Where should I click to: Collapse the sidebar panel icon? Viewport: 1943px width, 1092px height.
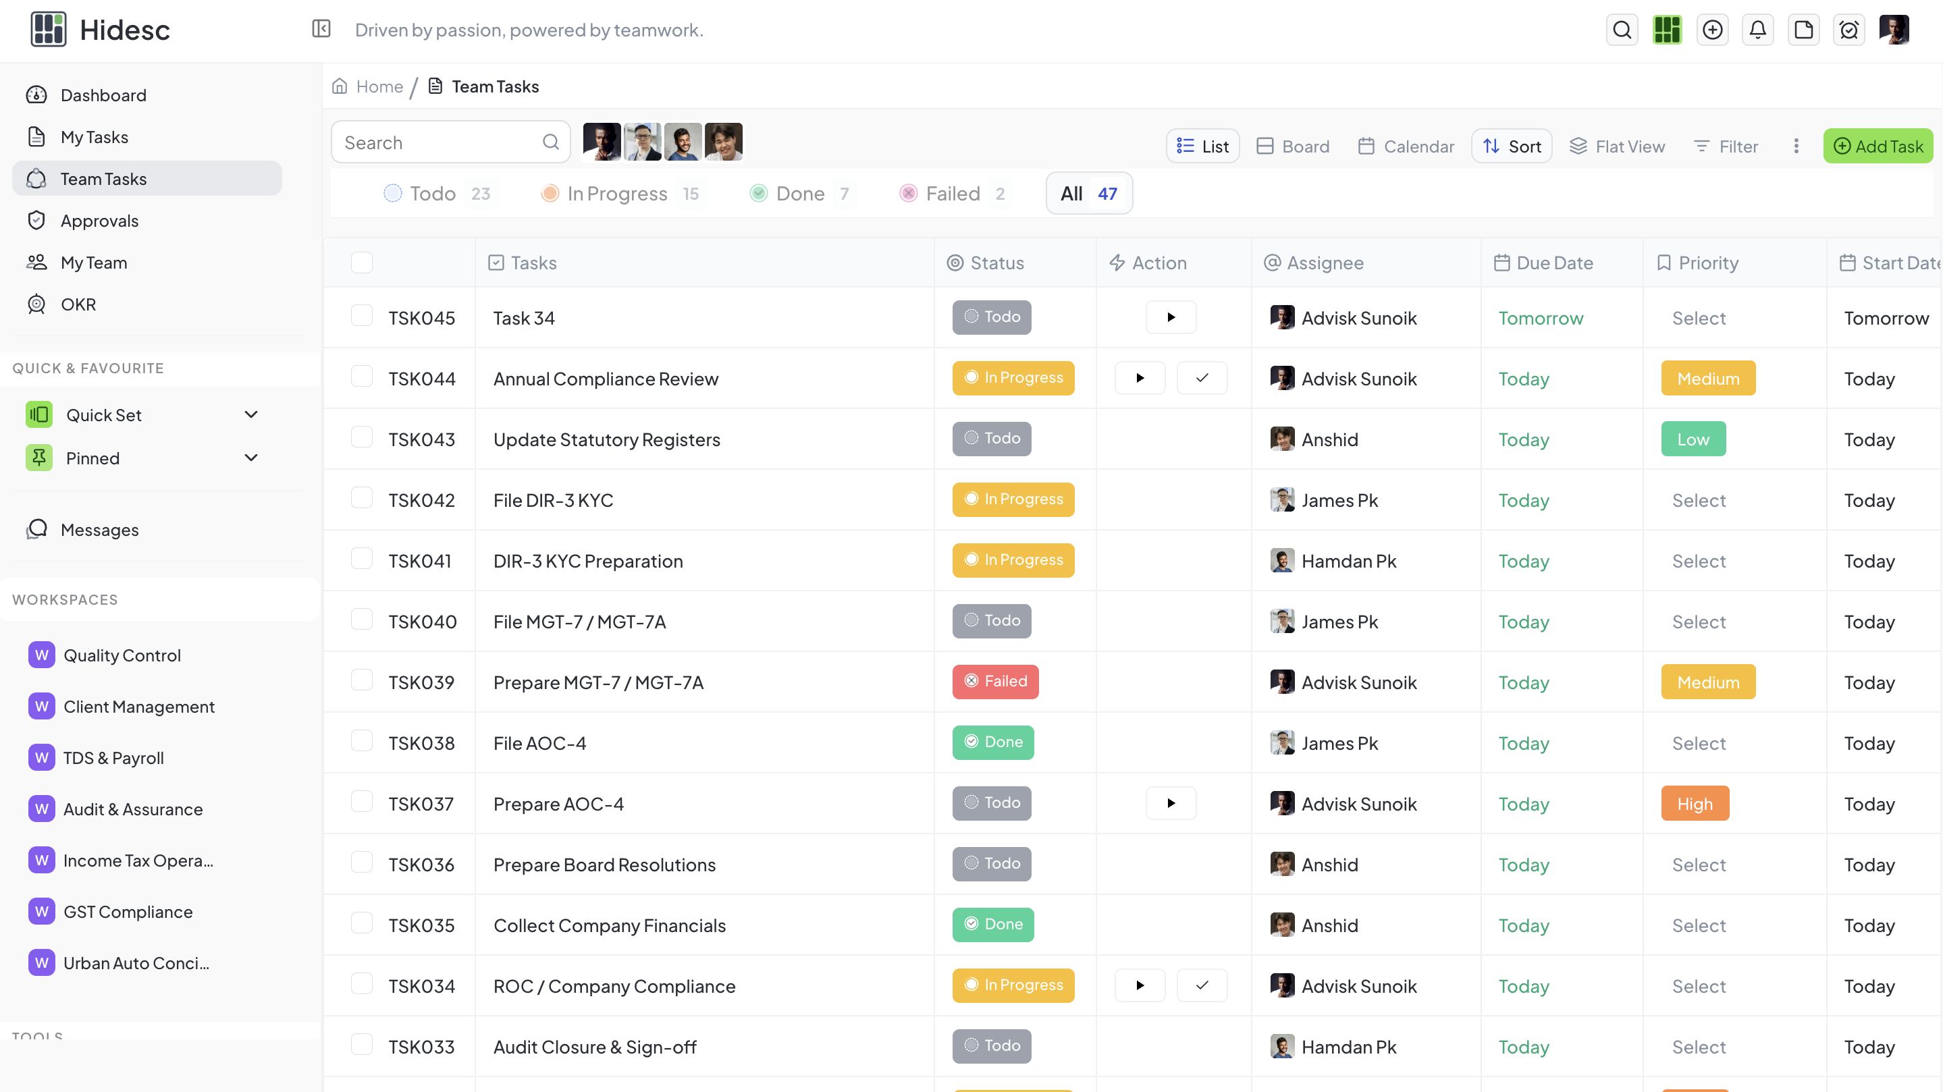(321, 30)
